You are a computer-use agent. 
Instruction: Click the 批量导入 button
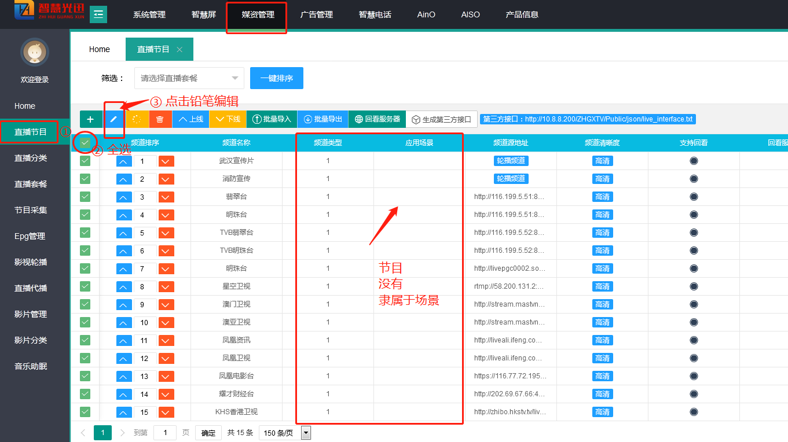click(x=272, y=119)
